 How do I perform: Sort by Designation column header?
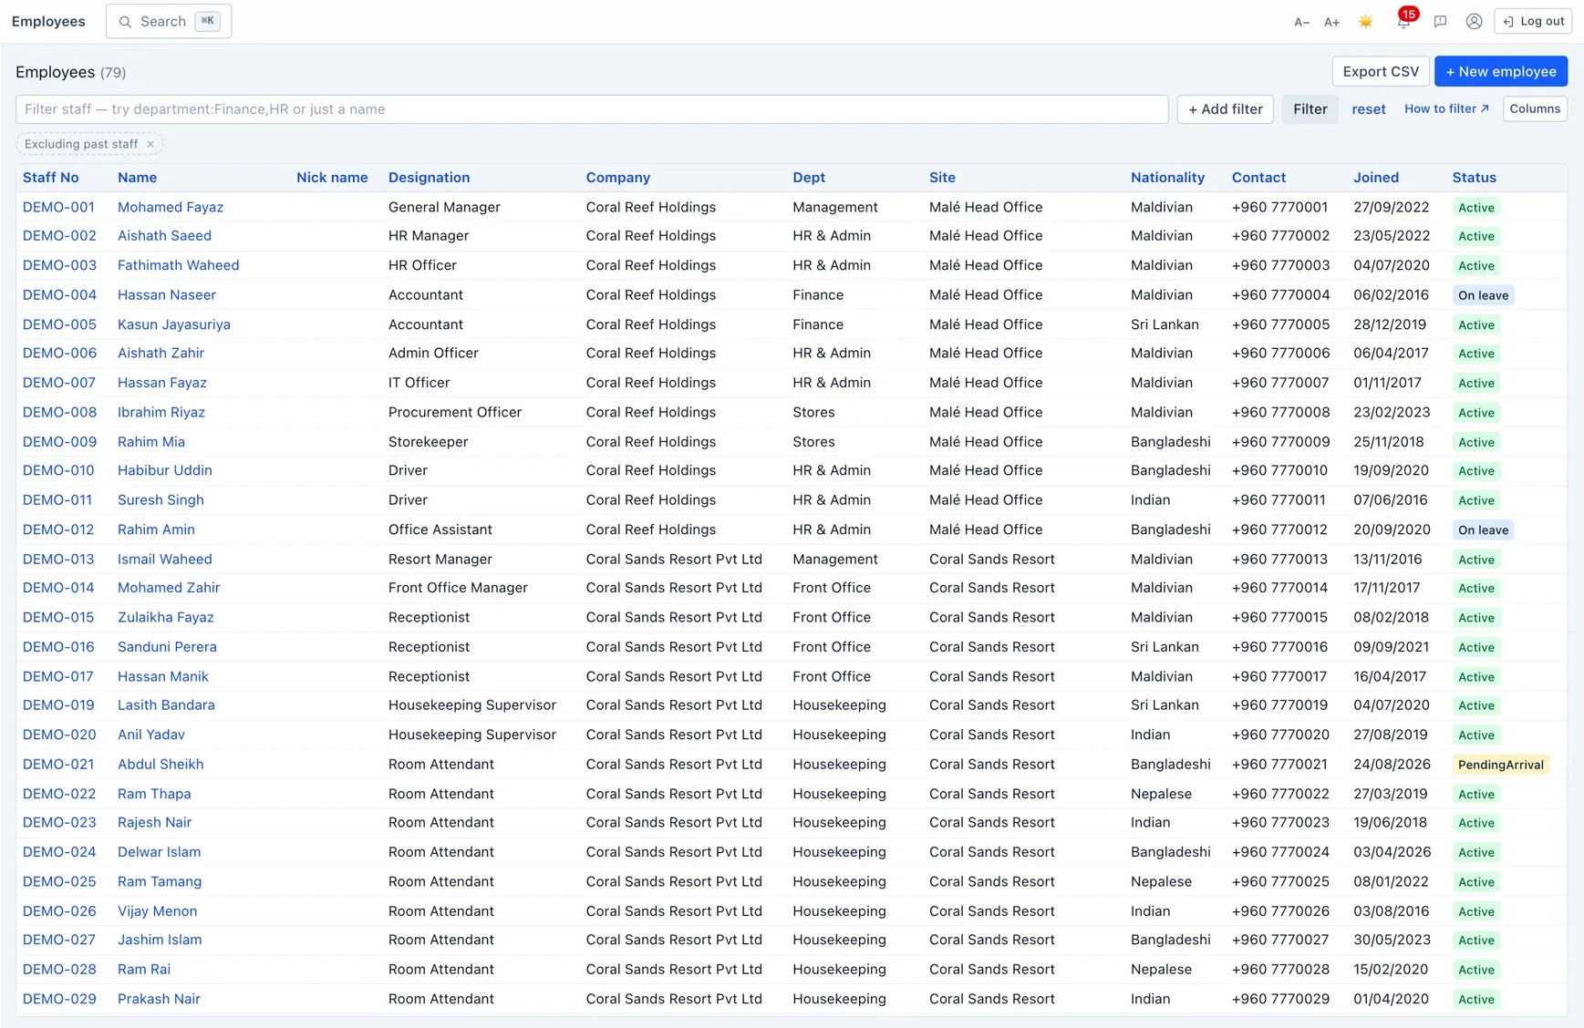pyautogui.click(x=429, y=178)
